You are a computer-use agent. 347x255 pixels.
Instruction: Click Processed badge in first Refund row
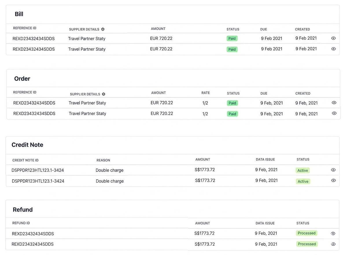click(x=307, y=233)
